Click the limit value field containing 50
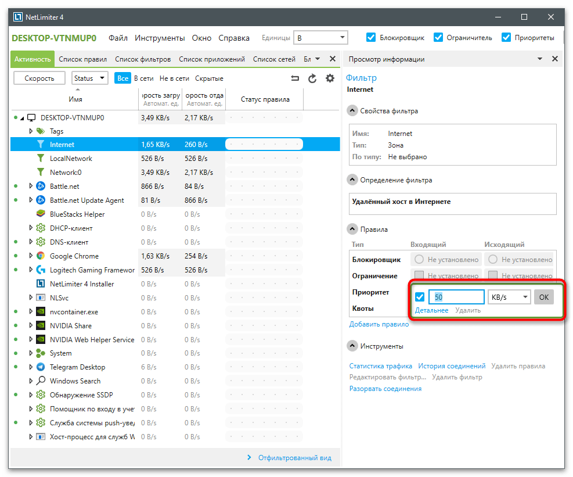The height and width of the screenshot is (477, 573). (x=456, y=297)
